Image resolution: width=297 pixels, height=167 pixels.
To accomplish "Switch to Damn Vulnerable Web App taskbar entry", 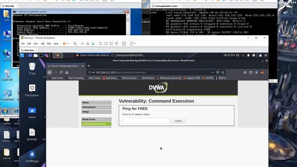I will tap(93, 55).
